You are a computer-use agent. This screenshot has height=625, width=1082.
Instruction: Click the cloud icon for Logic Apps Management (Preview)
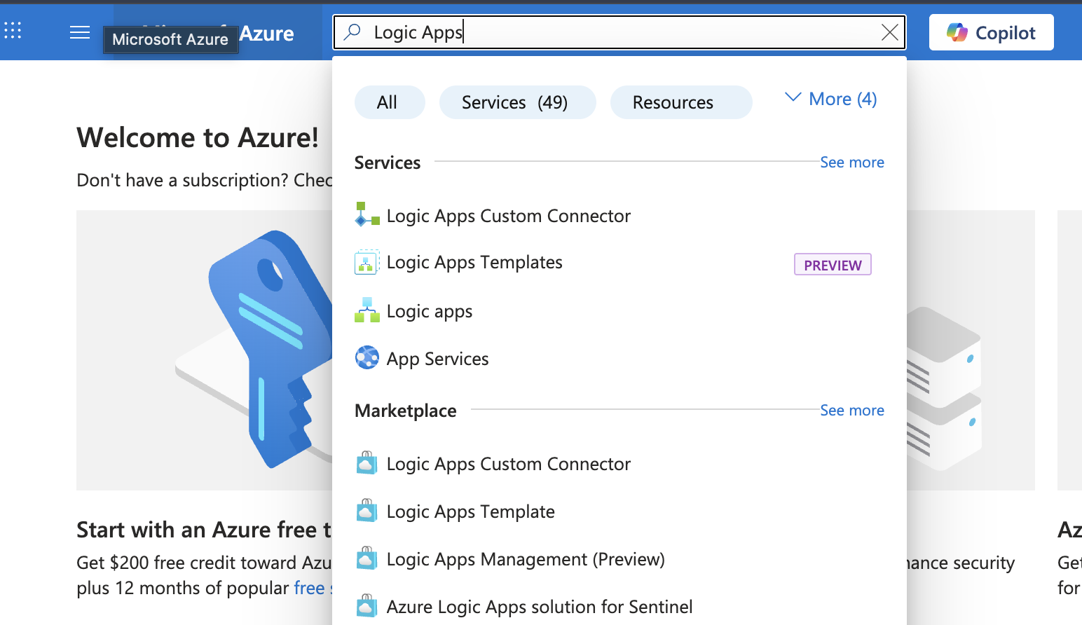(366, 558)
